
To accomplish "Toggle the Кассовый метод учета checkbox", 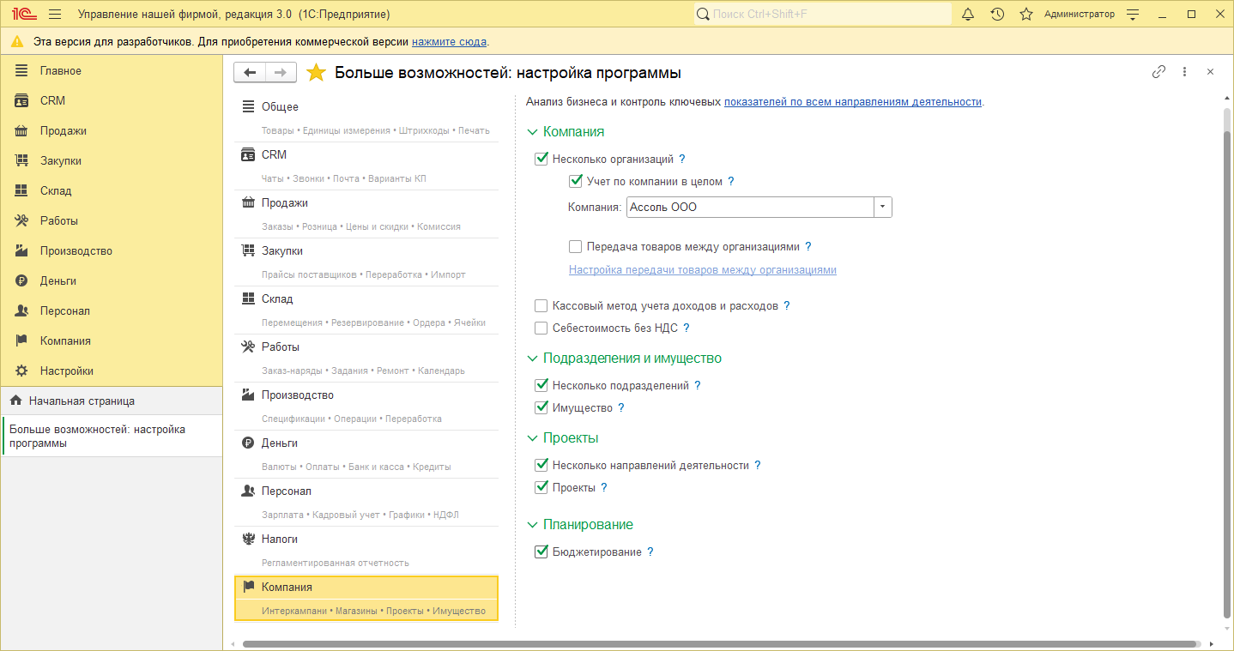I will (541, 306).
